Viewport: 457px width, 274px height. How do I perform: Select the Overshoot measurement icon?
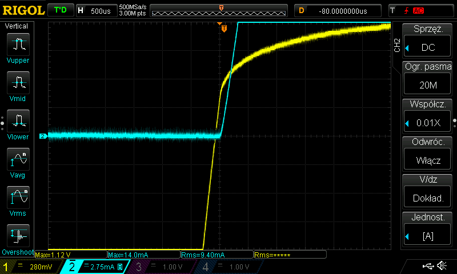pos(18,236)
